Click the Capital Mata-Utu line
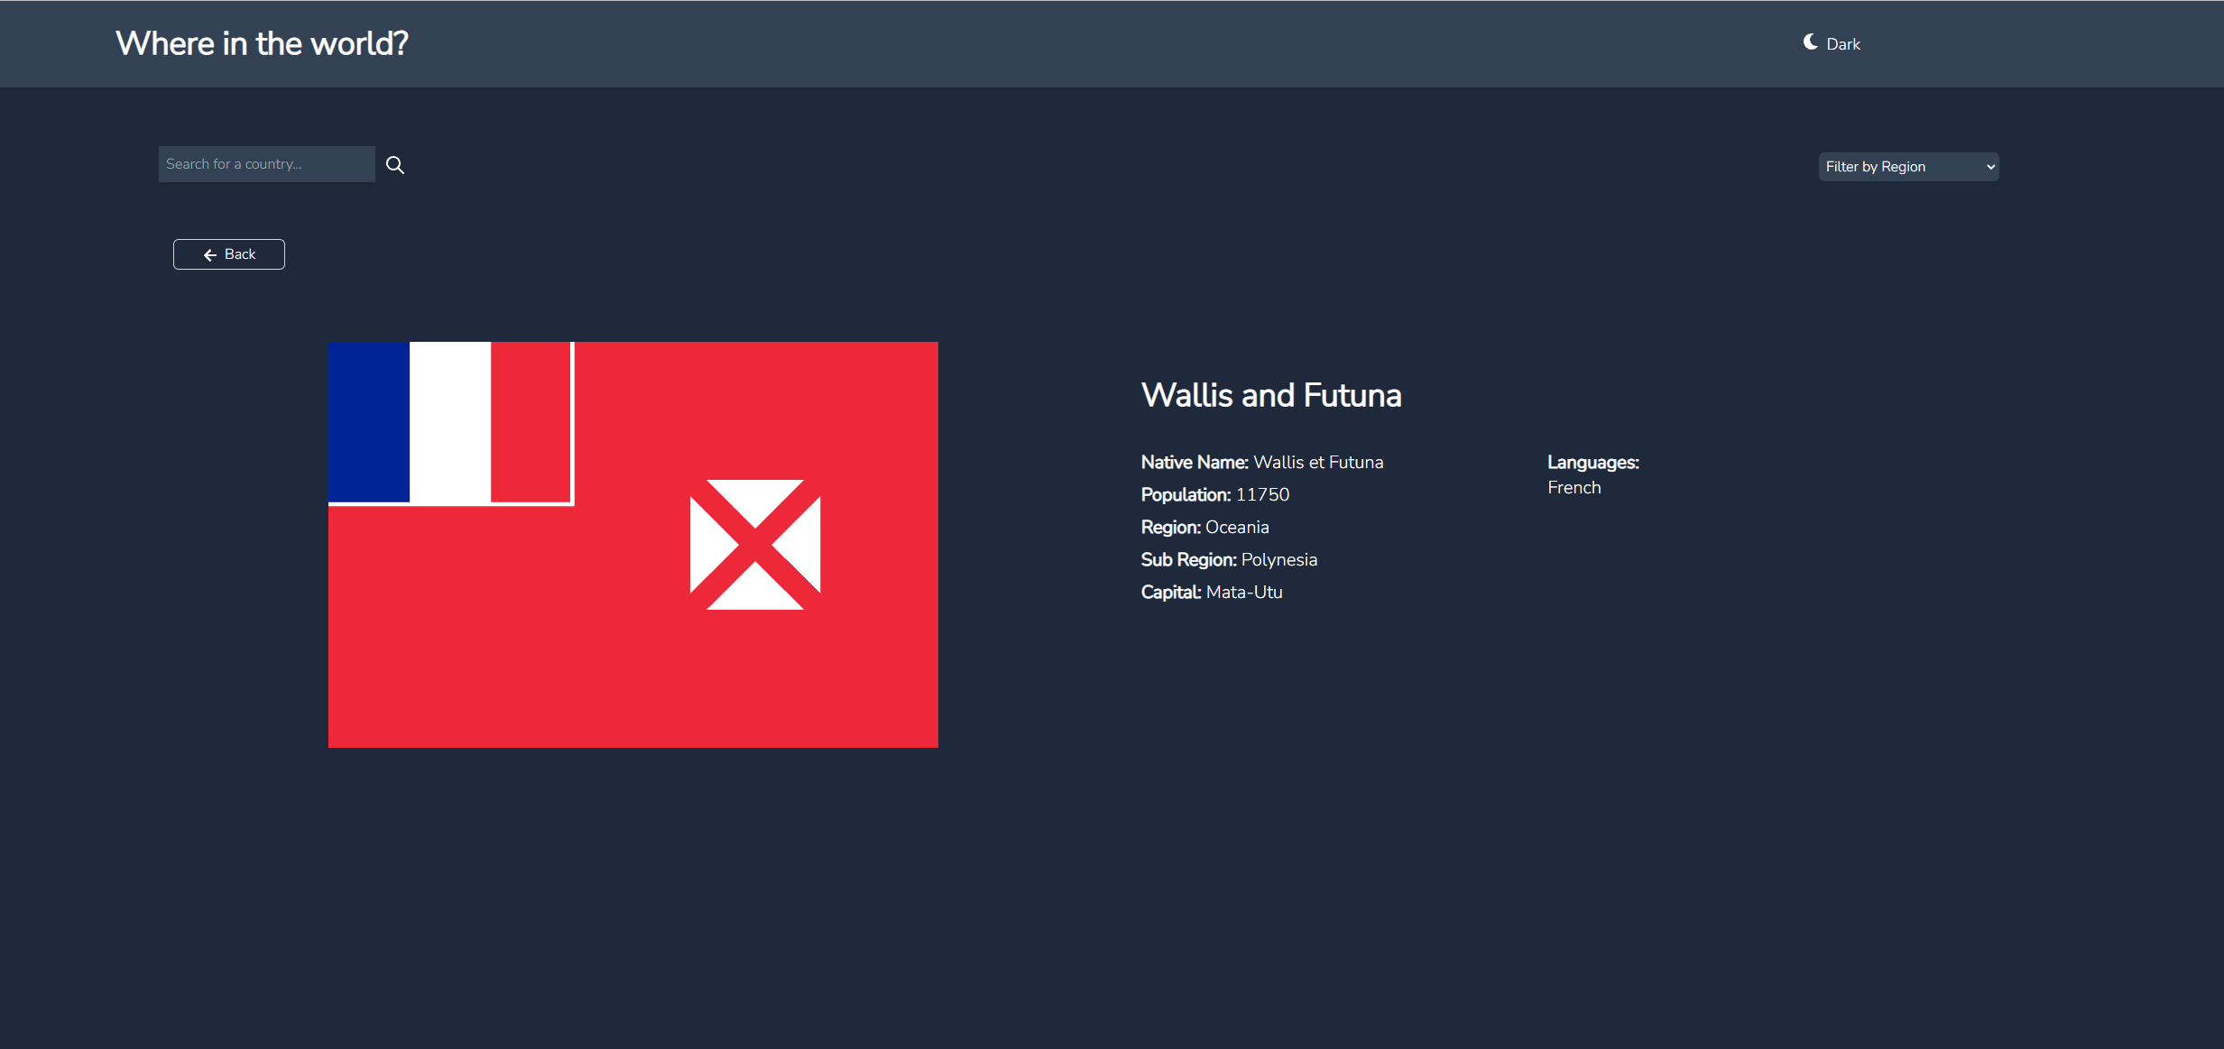Viewport: 2224px width, 1049px height. (x=1211, y=593)
